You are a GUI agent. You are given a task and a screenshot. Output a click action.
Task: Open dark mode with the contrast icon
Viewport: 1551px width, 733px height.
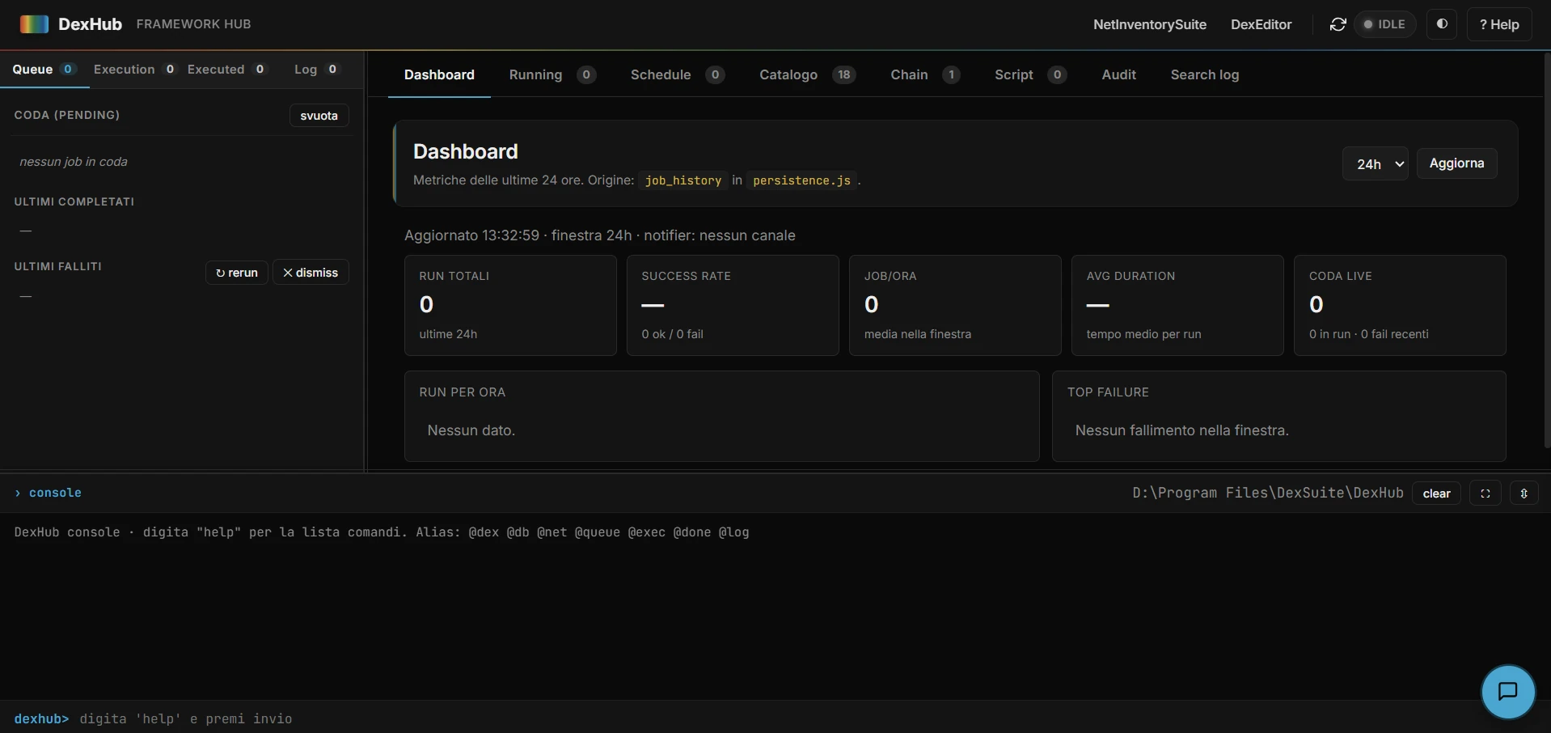[x=1442, y=24]
